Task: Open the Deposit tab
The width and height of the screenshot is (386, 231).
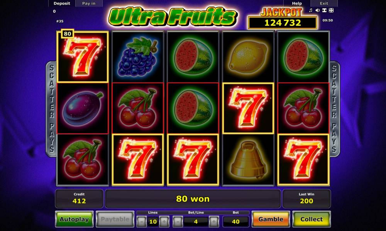Action: click(x=62, y=3)
